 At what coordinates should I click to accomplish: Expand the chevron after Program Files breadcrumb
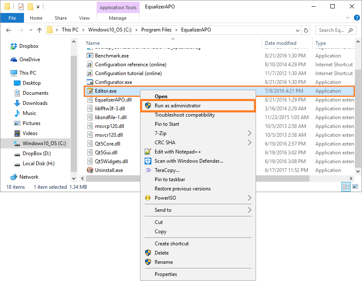[177, 30]
